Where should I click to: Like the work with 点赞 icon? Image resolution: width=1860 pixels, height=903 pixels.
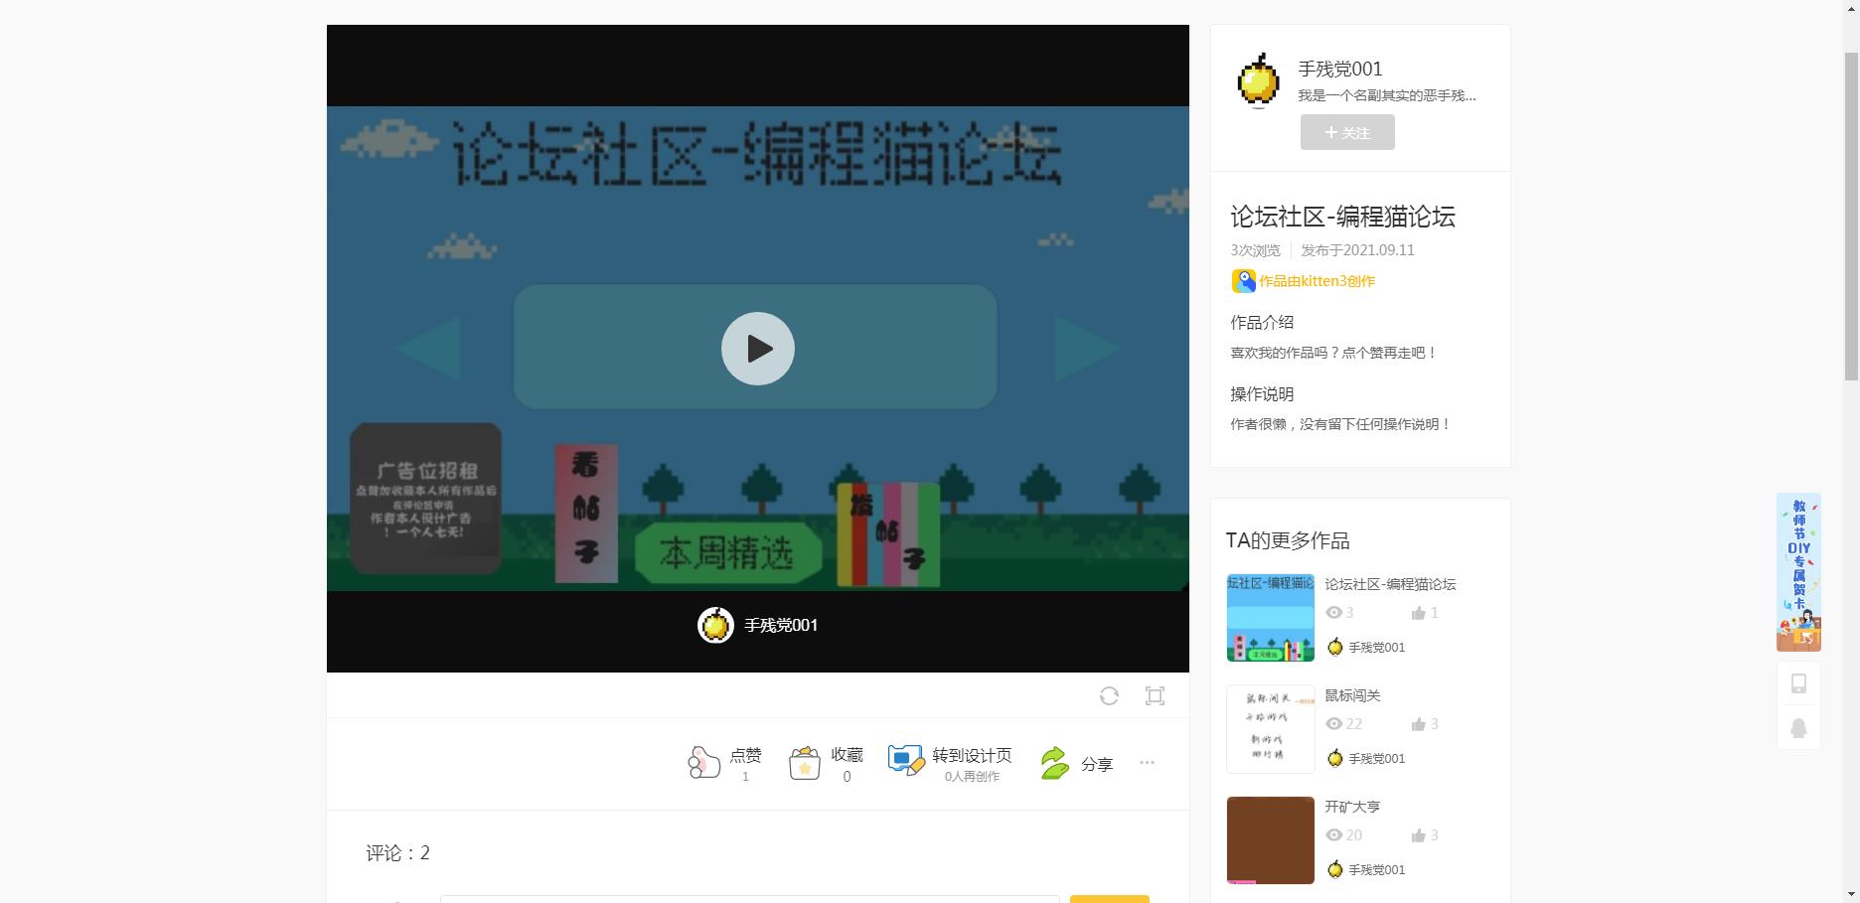click(x=703, y=763)
